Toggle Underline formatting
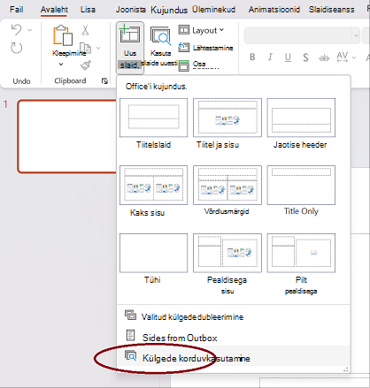 click(x=288, y=57)
